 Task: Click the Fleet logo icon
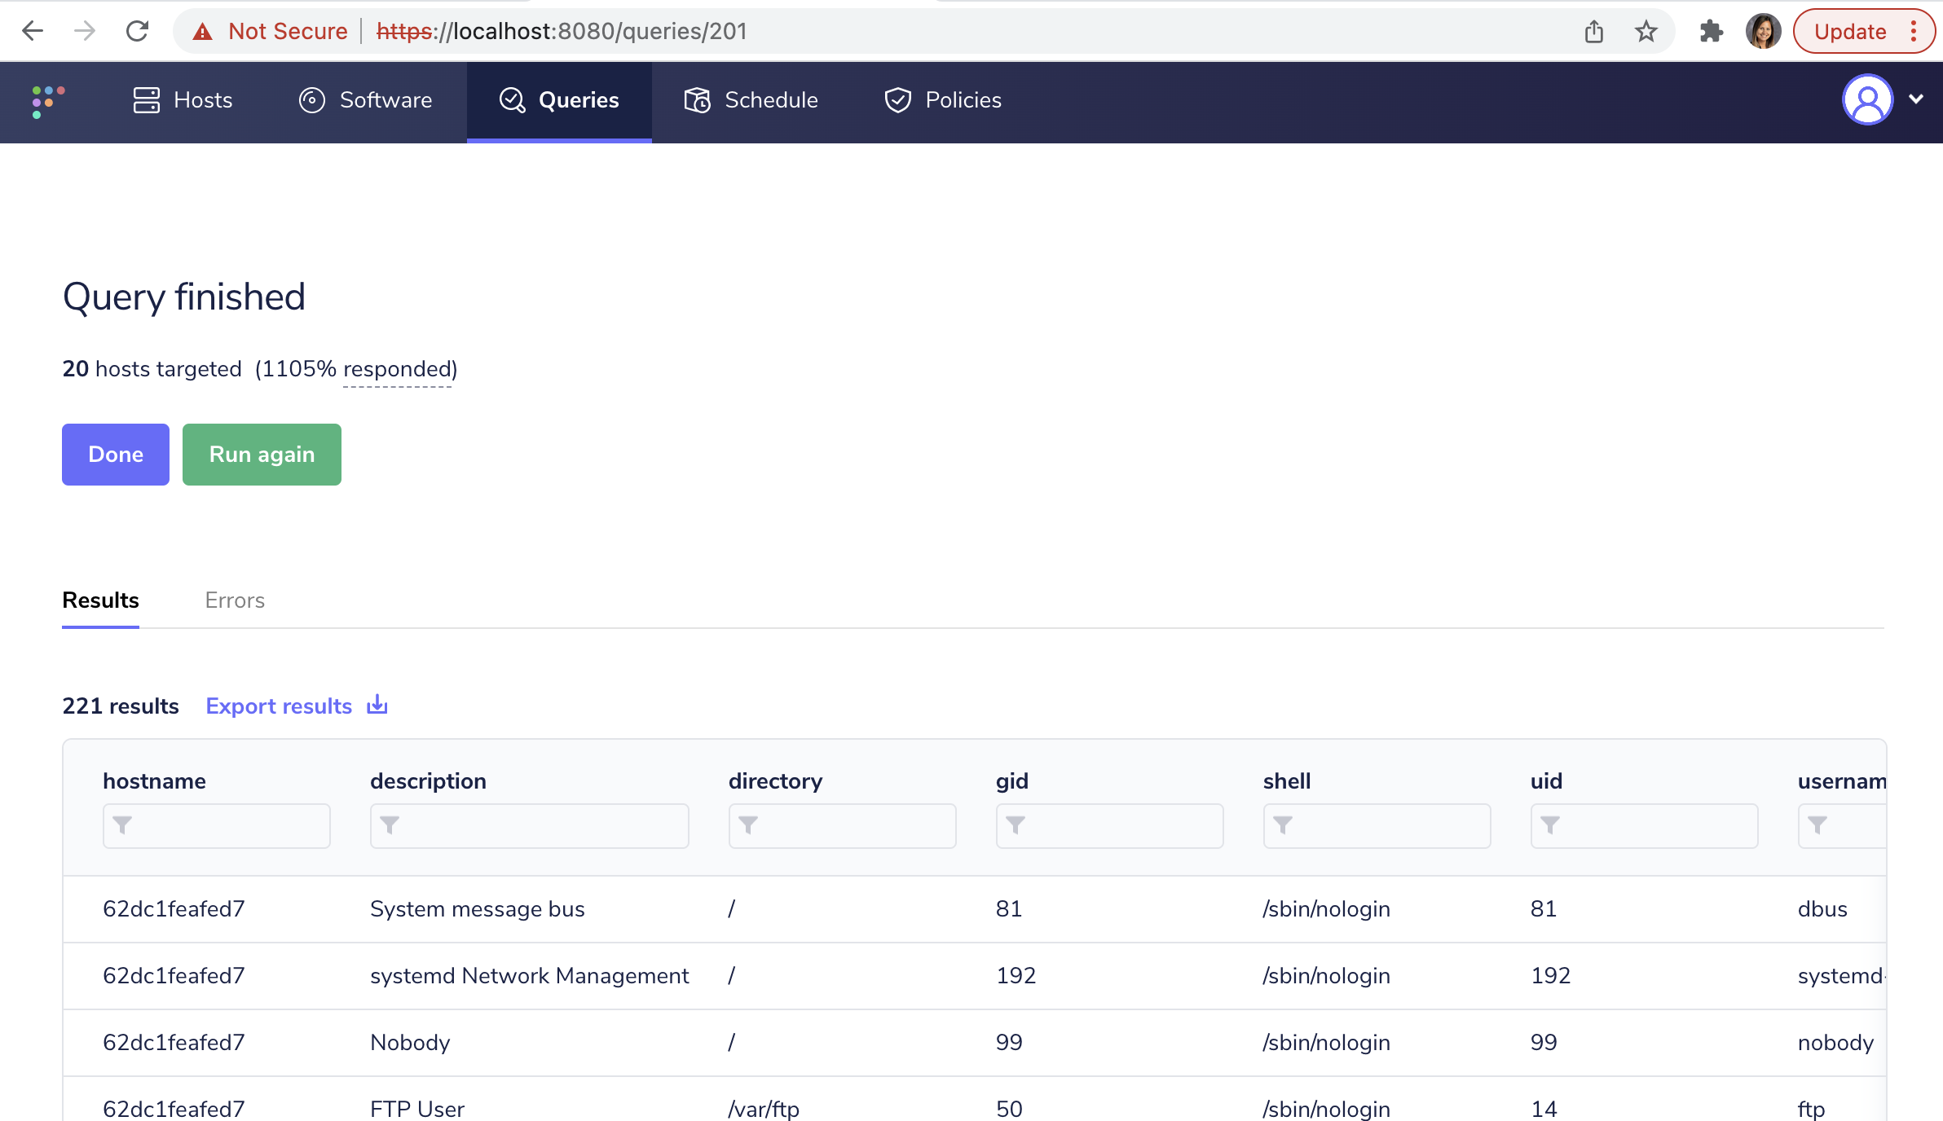(48, 101)
